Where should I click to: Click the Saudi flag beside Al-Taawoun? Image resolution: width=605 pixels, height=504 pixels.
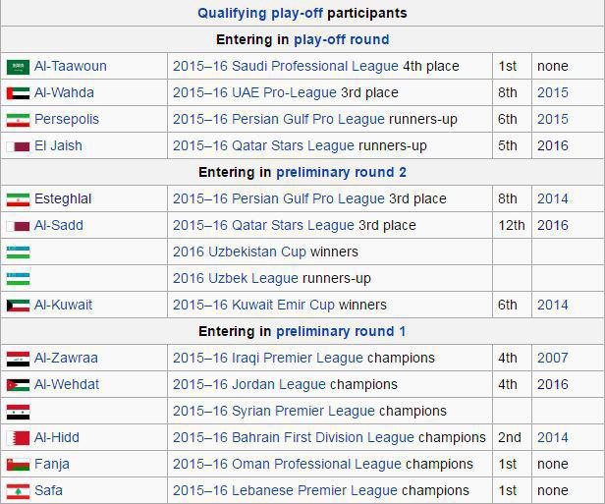(x=18, y=67)
